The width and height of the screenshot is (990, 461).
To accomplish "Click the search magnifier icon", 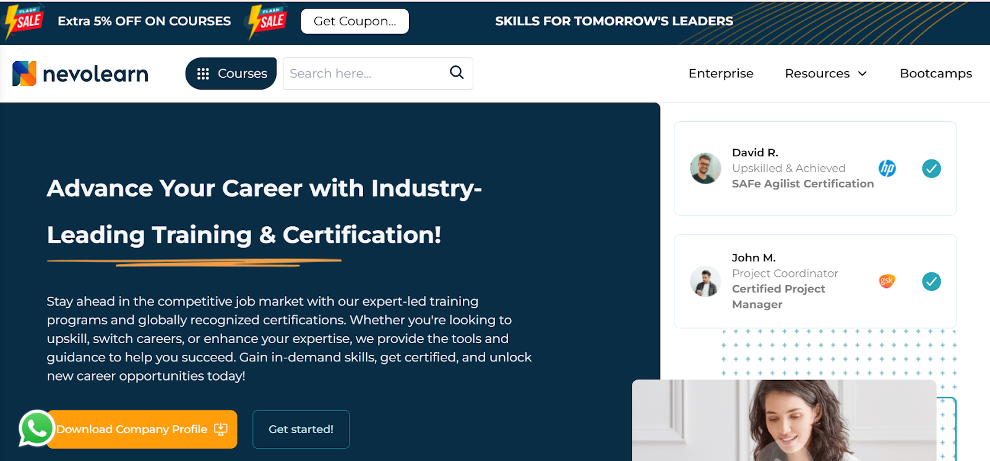I will point(457,72).
